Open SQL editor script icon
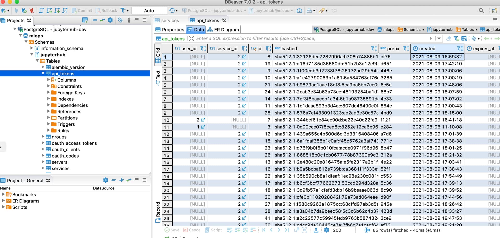The height and width of the screenshot is (238, 500). [41, 11]
